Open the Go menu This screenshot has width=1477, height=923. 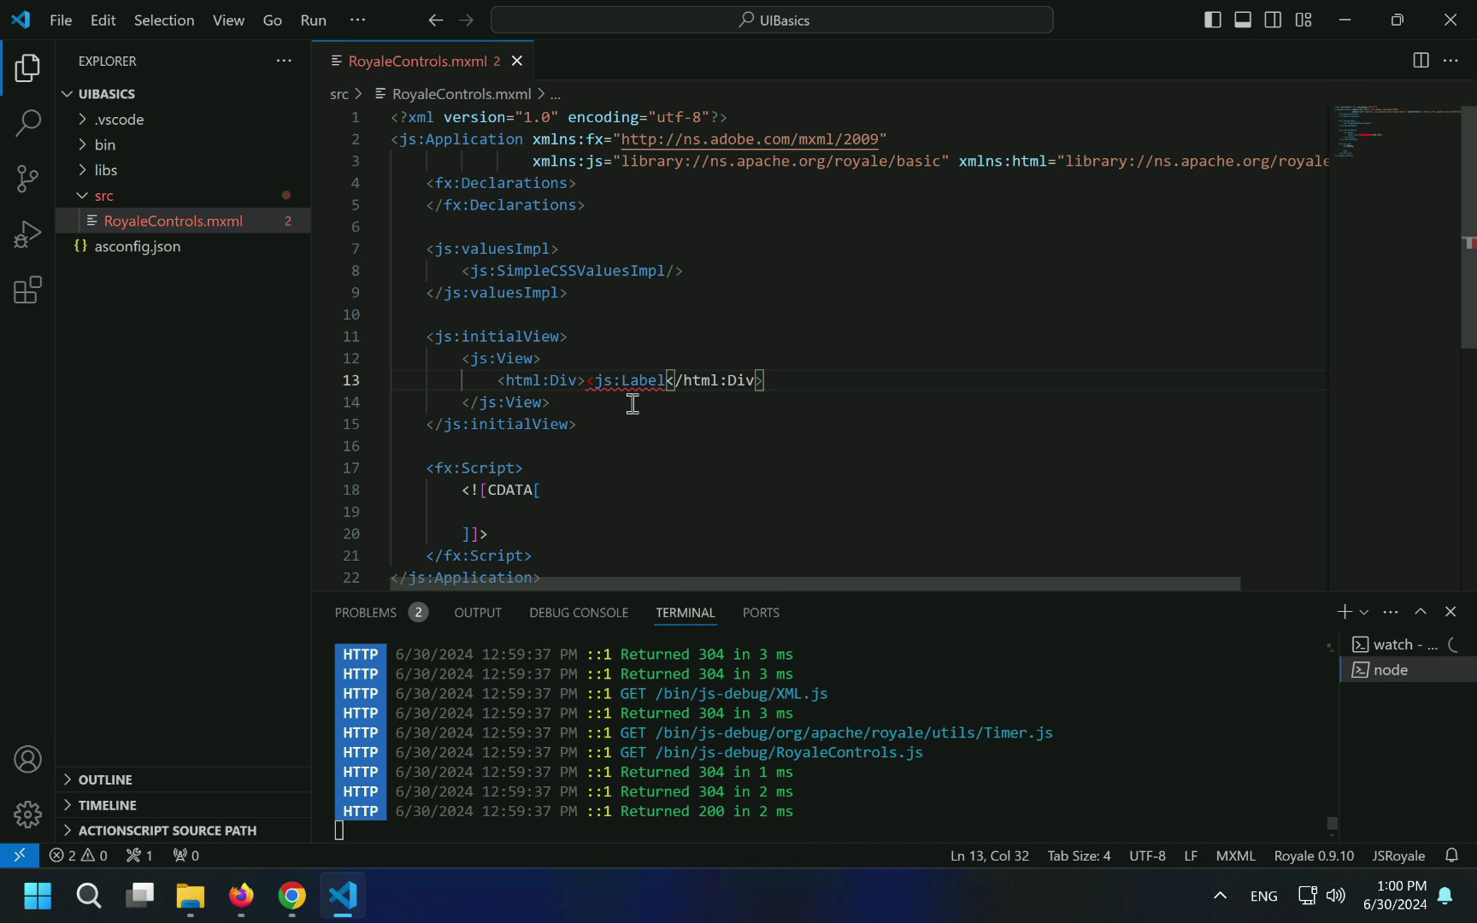tap(272, 20)
